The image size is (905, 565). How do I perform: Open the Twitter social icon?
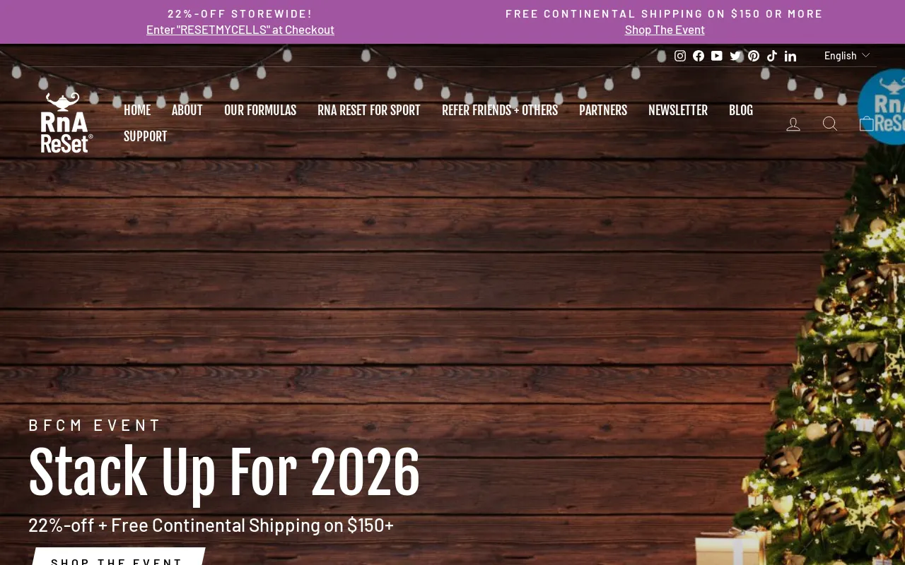[735, 56]
